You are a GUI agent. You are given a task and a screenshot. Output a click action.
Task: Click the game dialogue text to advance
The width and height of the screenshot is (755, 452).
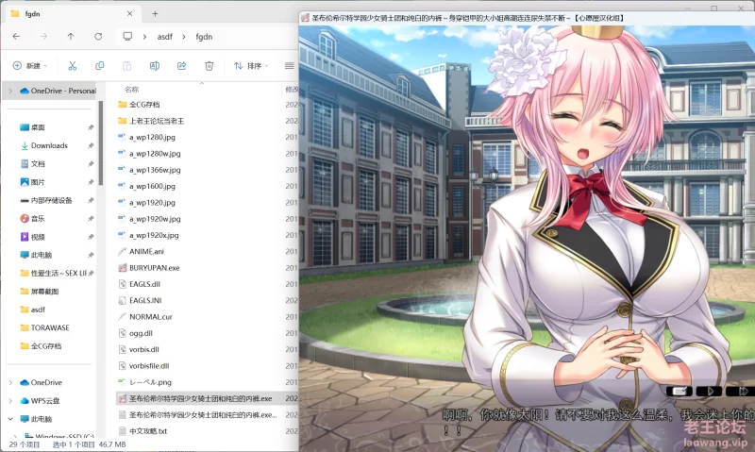pos(598,421)
